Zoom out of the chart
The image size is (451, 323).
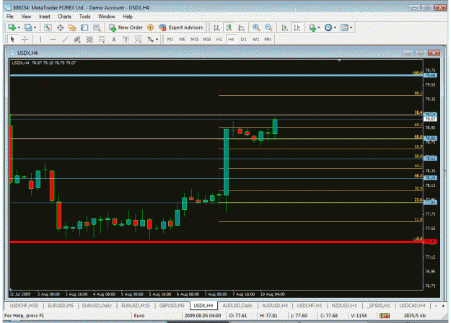[x=268, y=27]
